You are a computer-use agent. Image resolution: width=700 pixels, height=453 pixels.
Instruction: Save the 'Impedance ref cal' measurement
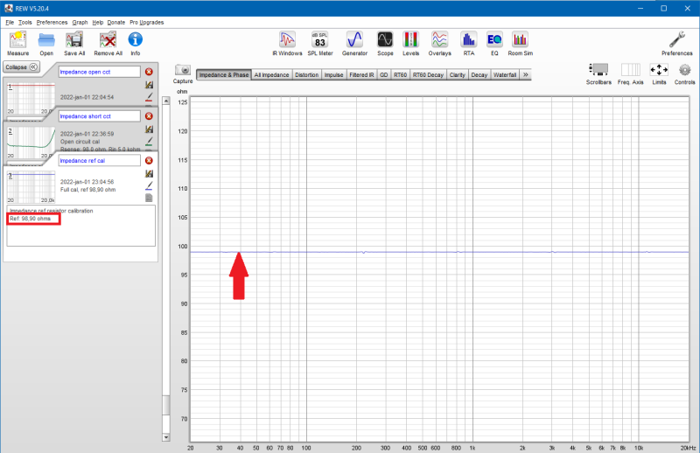click(x=149, y=174)
